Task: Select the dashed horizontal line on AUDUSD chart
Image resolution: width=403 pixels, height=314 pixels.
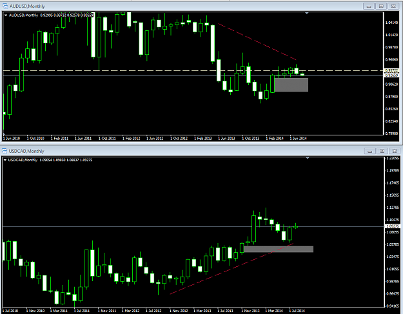Action: [x=193, y=70]
